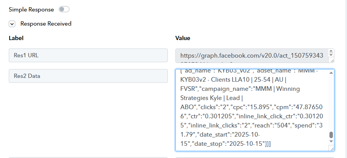The width and height of the screenshot is (347, 158).
Task: Click the Res2 Data scrollbar thumb
Action: [x=331, y=135]
